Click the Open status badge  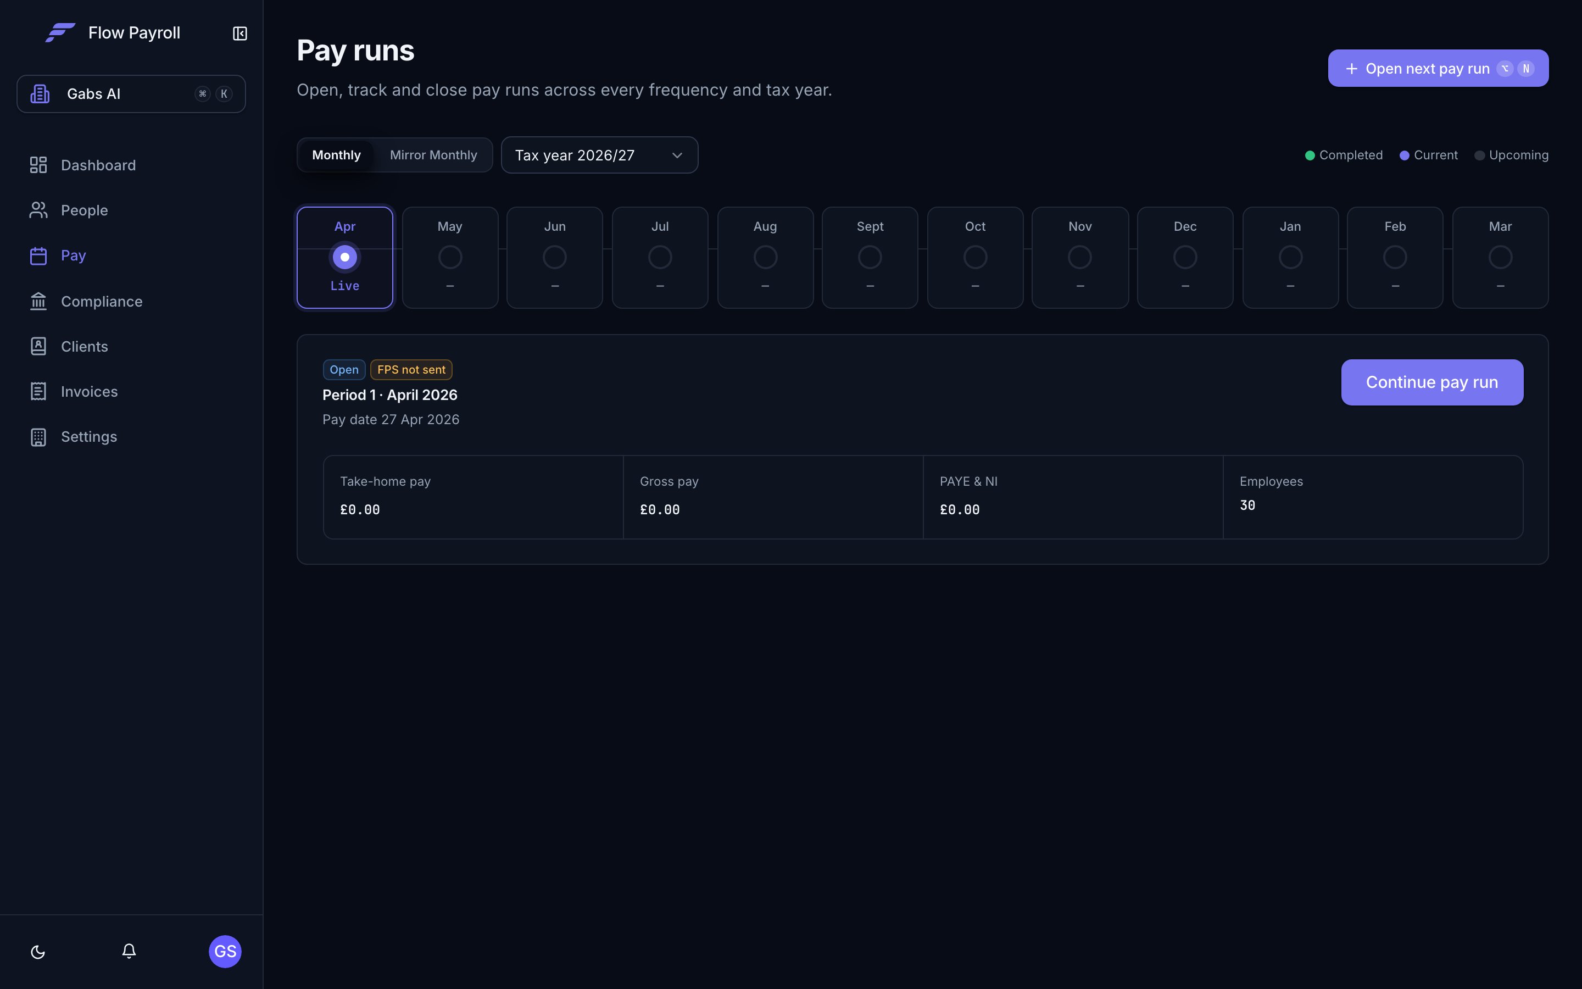click(344, 370)
